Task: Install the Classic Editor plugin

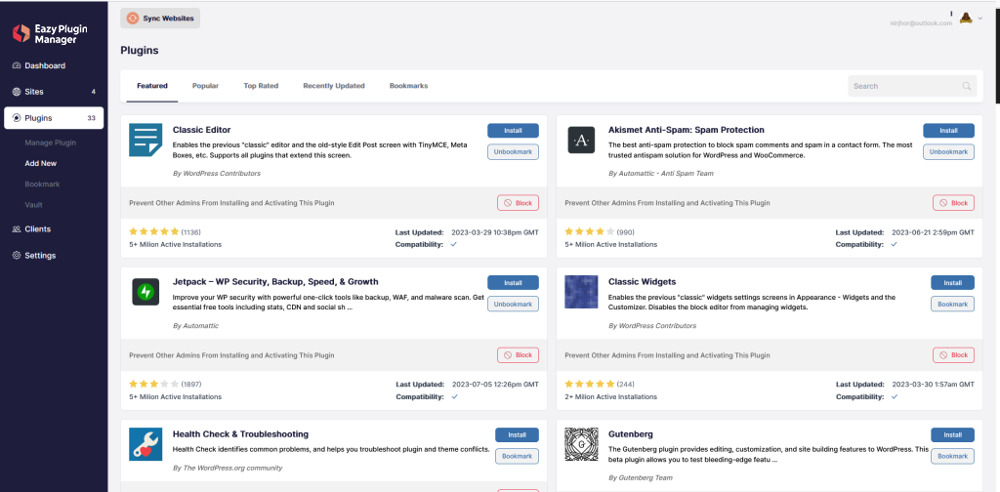Action: [x=514, y=131]
